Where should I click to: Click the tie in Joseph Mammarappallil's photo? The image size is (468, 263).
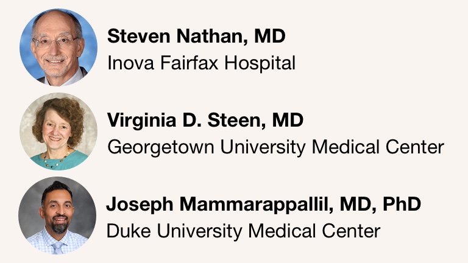pyautogui.click(x=58, y=247)
